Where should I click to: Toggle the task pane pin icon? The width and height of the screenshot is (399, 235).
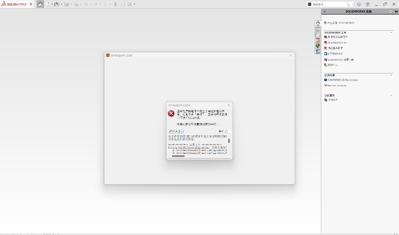[396, 12]
